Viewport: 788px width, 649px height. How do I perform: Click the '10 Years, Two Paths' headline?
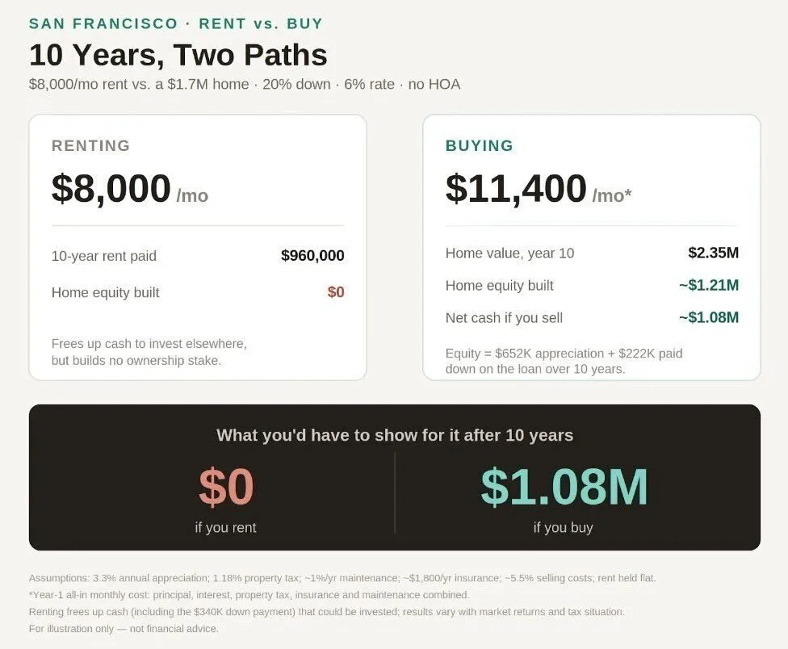(178, 55)
